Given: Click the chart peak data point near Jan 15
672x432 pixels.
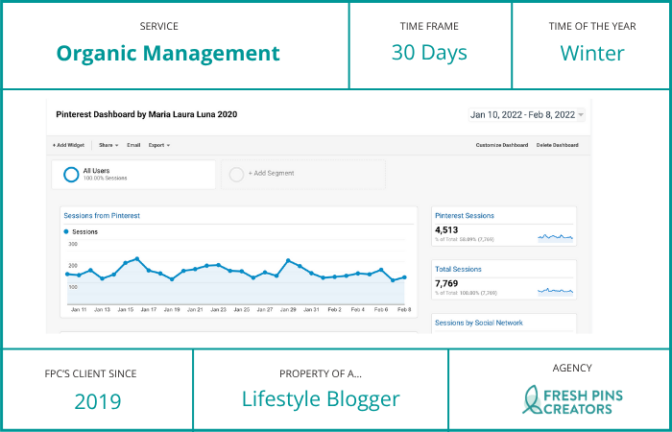Looking at the screenshot, I should coord(137,258).
